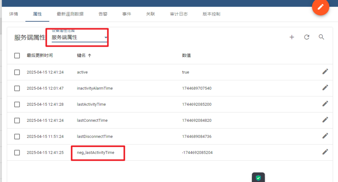
Task: Check the neg_lastActivityTime row checkbox
Action: click(17, 153)
